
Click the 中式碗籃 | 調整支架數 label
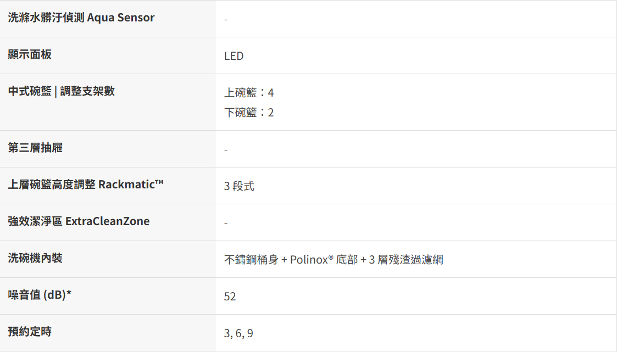pyautogui.click(x=62, y=91)
